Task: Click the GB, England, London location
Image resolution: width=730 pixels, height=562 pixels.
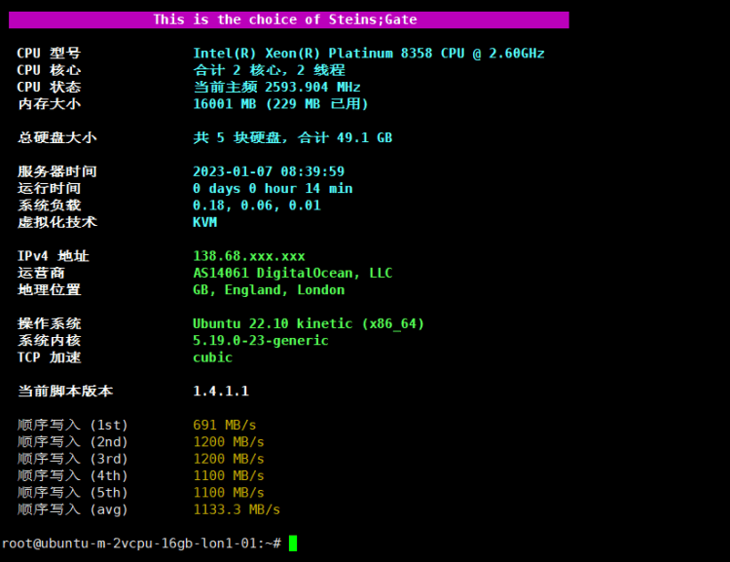Action: tap(269, 289)
